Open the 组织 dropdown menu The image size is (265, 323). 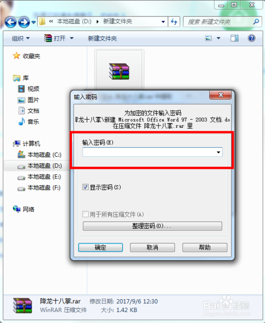point(21,38)
